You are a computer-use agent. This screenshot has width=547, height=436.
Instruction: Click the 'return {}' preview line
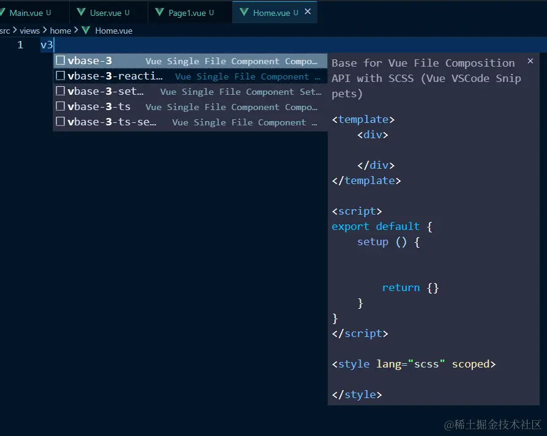[x=410, y=287]
